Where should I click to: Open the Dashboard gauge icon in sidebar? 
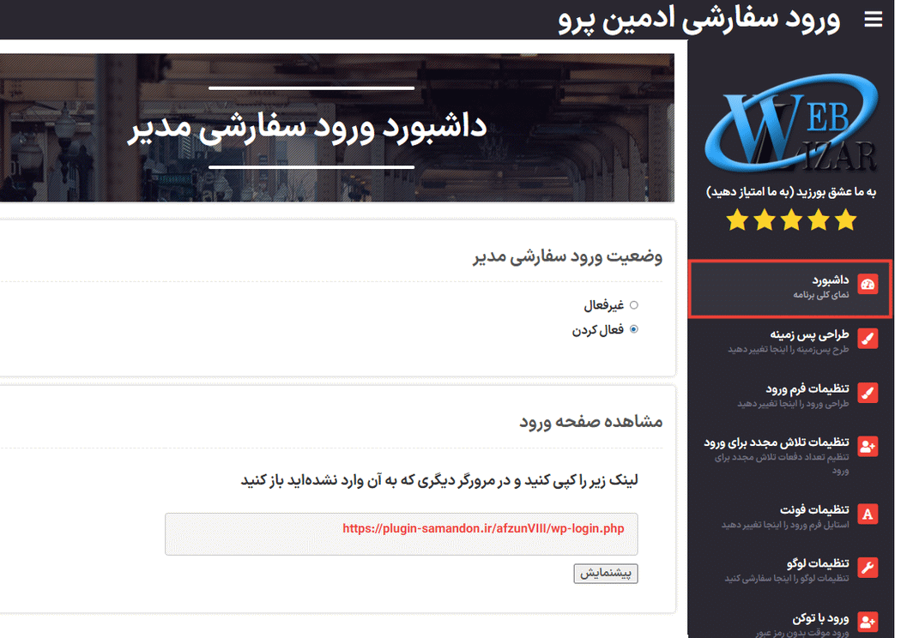coord(868,283)
